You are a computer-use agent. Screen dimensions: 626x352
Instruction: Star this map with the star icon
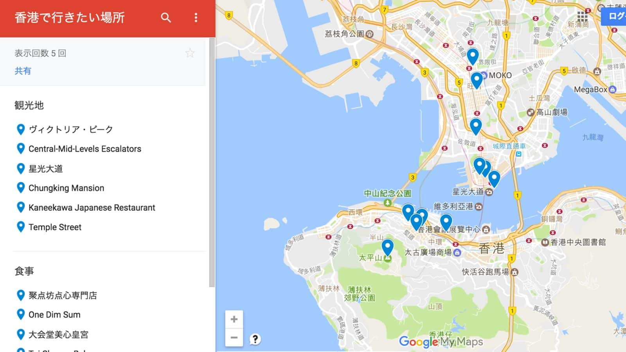coord(190,53)
